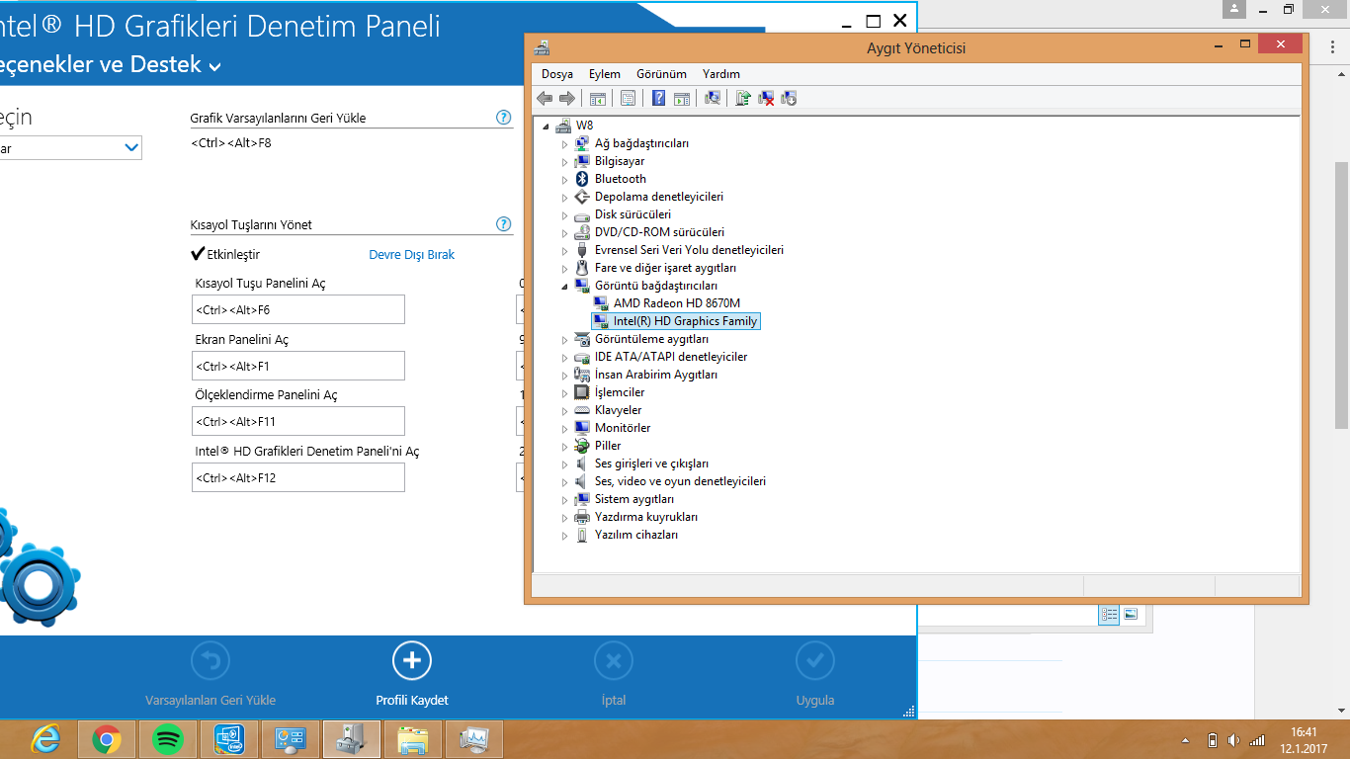Click help icon beside Grafik Varsayılanlarını Geri Yükle
The height and width of the screenshot is (759, 1350).
(504, 118)
